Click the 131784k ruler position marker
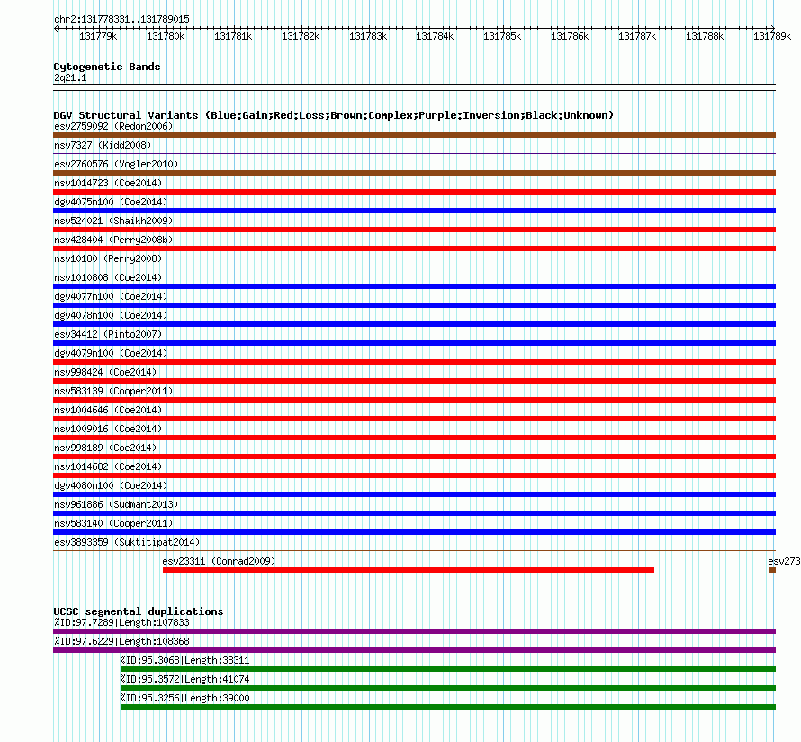Screen dimensions: 801x742 [x=435, y=36]
